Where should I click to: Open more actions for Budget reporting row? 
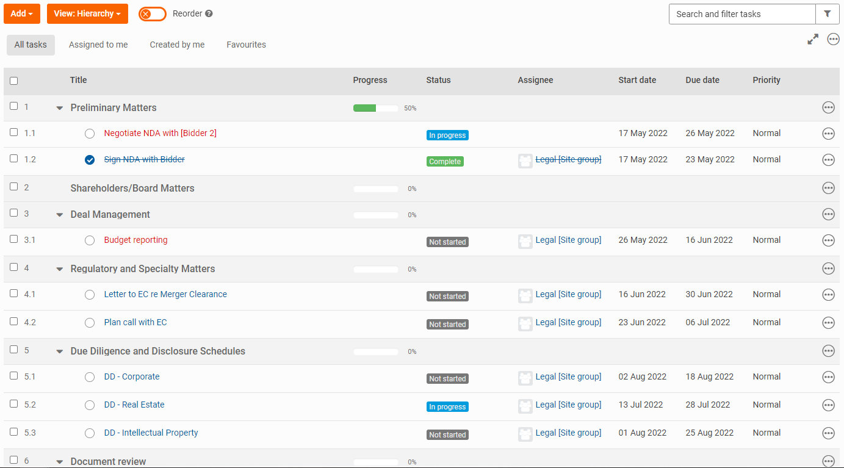(x=828, y=240)
